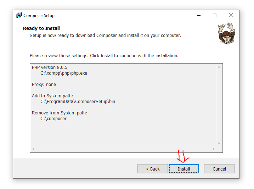Start installation with the Install button
The image size is (254, 189).
pyautogui.click(x=184, y=169)
